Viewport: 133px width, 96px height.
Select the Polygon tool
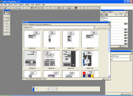5,31
